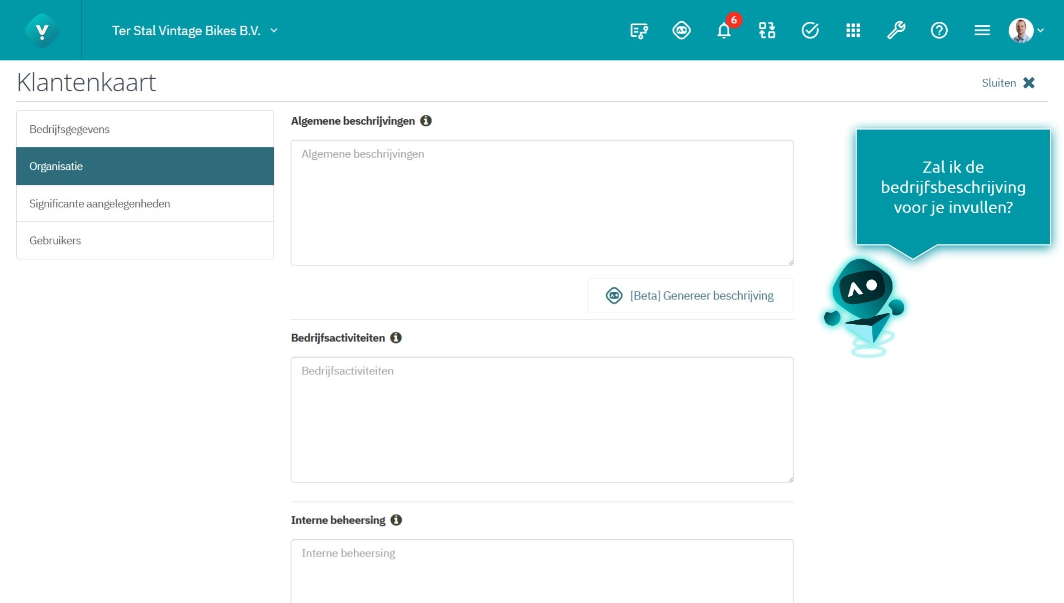Click info icon next to Bedrijfsactiviteiten
Viewport: 1064px width, 603px height.
(396, 338)
